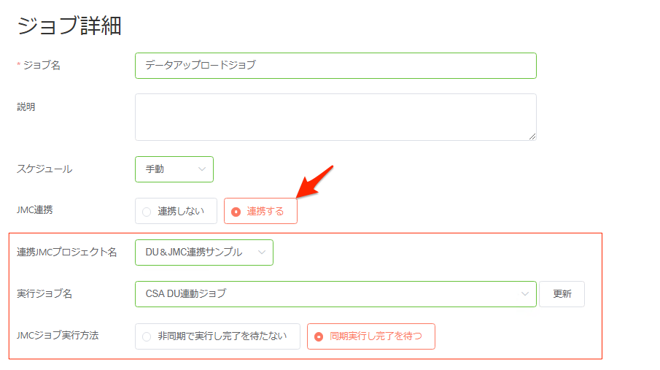
Task: Click the chevron arrow in the 実行ジョブ名 field
Action: pyautogui.click(x=524, y=293)
